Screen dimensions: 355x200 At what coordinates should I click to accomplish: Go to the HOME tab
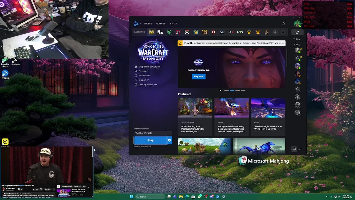pyautogui.click(x=148, y=24)
